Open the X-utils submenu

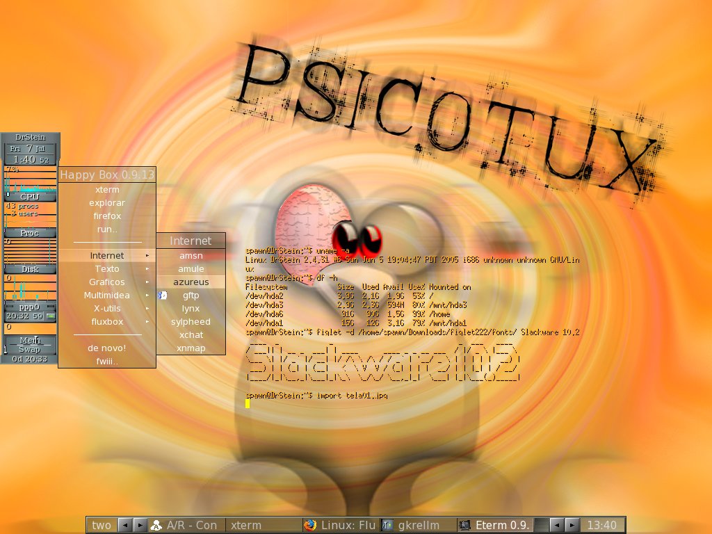(107, 308)
